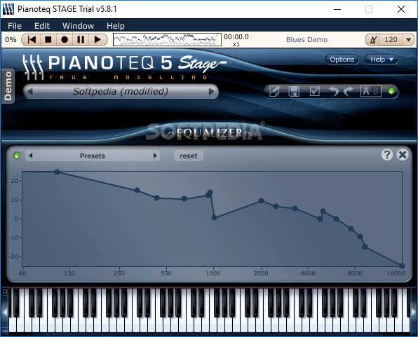Screen dimensions: 418x337
Task: Select the EQ point near 500 Hz, 10 dB
Action: pos(157,198)
